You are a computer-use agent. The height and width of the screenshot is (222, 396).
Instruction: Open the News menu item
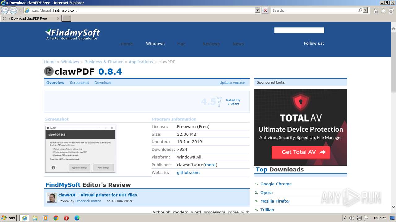(238, 44)
